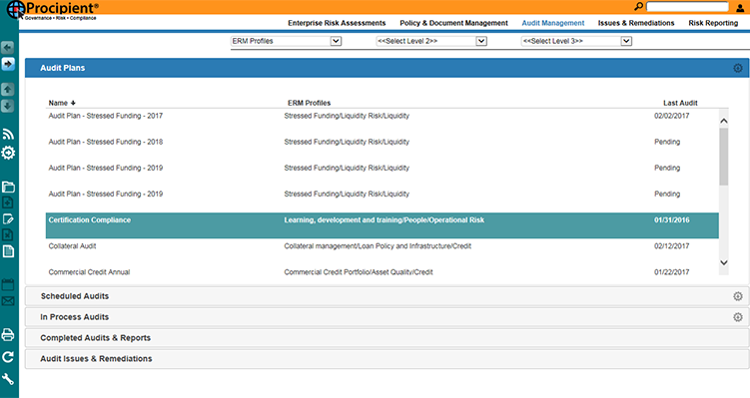Click the print icon
This screenshot has height=398, width=750.
pyautogui.click(x=8, y=334)
